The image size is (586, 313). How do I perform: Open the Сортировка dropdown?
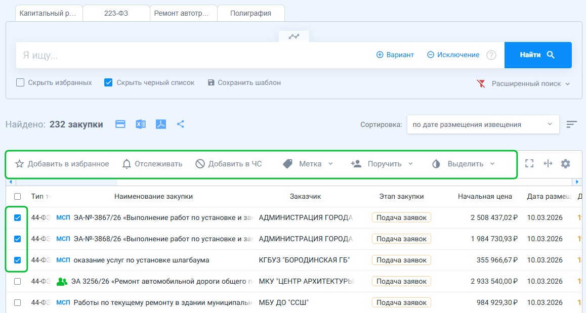click(483, 124)
